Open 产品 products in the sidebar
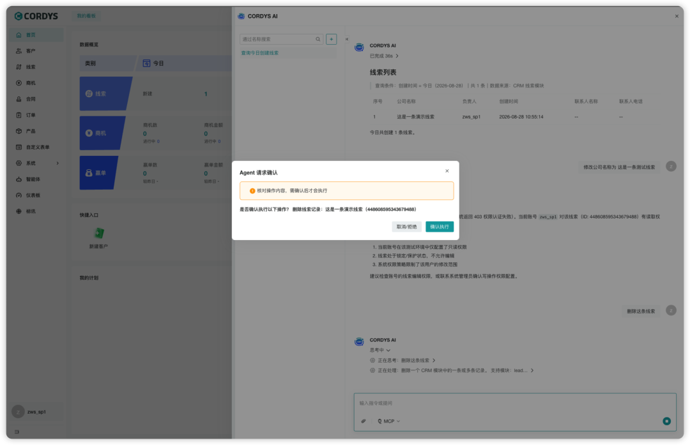 (x=36, y=131)
